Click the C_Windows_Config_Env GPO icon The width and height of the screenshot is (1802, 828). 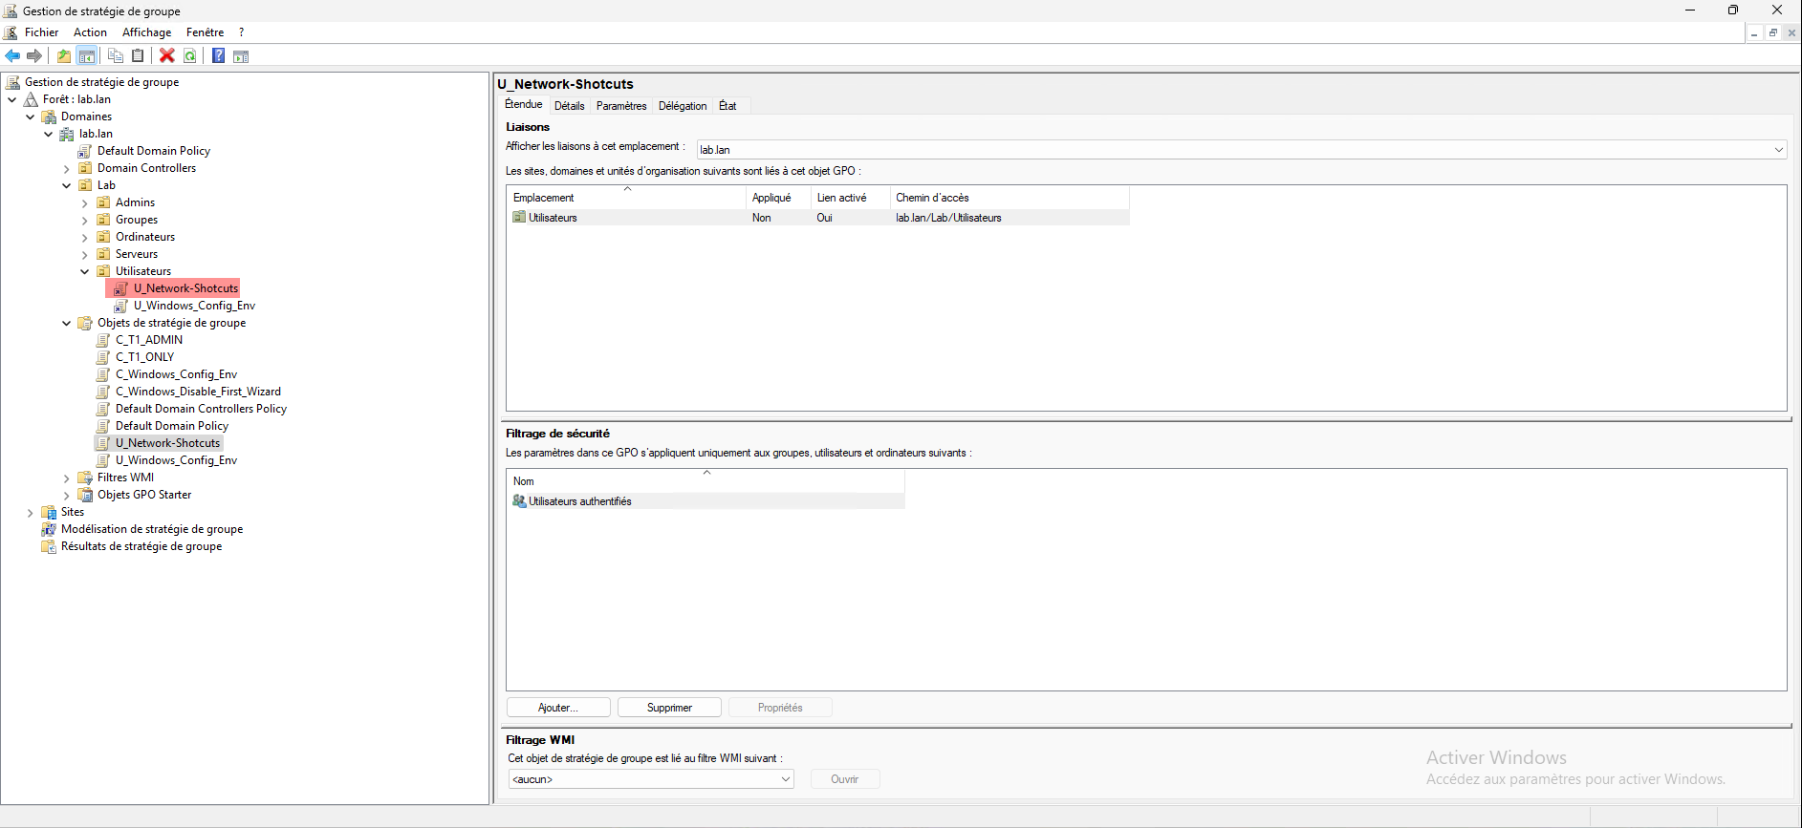[x=103, y=374]
